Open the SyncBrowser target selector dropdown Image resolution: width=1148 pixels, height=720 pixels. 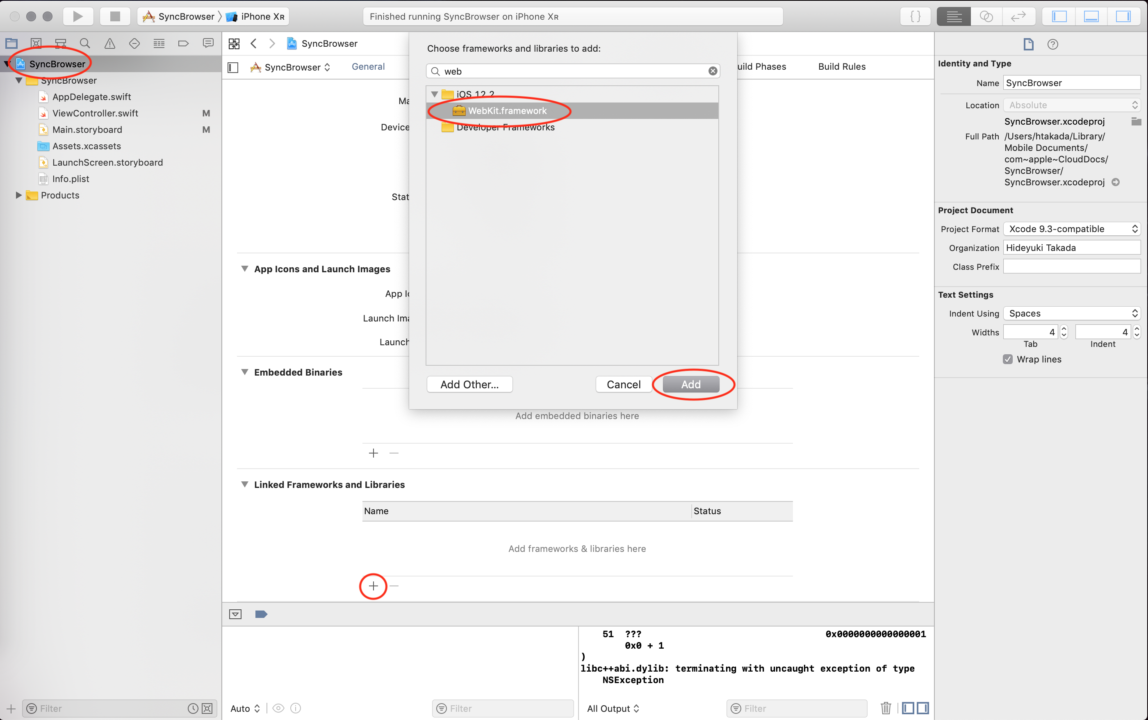290,67
